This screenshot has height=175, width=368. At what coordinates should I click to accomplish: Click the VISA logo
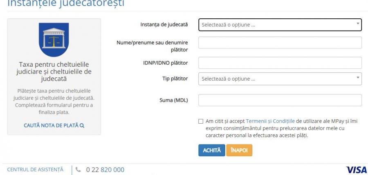click(356, 169)
